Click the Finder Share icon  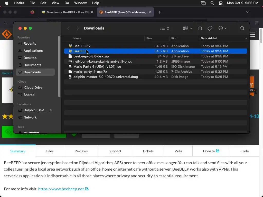(x=200, y=28)
